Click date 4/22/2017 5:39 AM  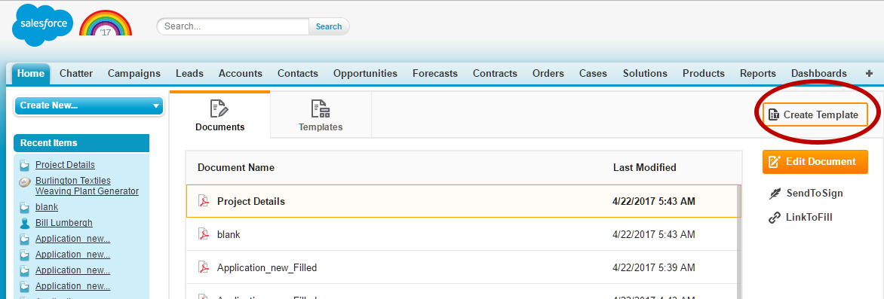[x=653, y=267]
